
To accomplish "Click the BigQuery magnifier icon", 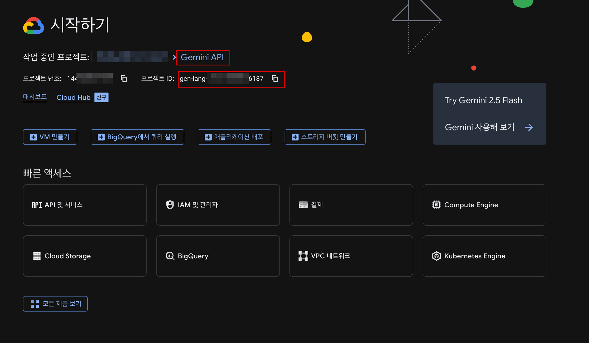I will pyautogui.click(x=170, y=256).
